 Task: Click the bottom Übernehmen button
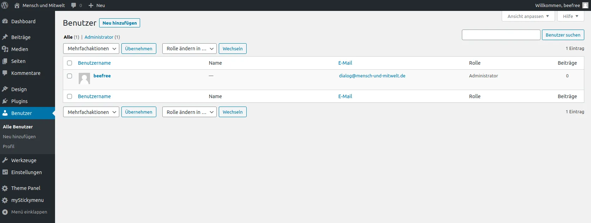(139, 112)
